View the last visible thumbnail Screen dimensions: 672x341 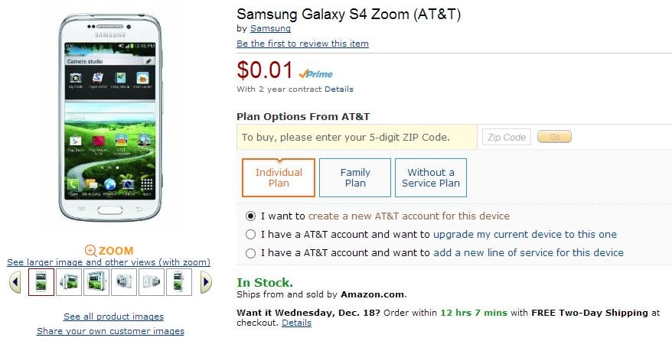click(x=179, y=282)
